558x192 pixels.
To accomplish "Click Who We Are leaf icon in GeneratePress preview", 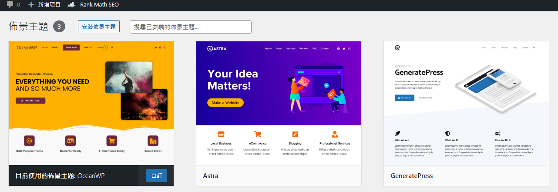I will point(397,134).
